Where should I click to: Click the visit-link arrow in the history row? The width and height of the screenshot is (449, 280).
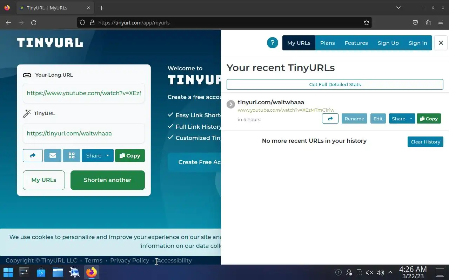(x=330, y=119)
